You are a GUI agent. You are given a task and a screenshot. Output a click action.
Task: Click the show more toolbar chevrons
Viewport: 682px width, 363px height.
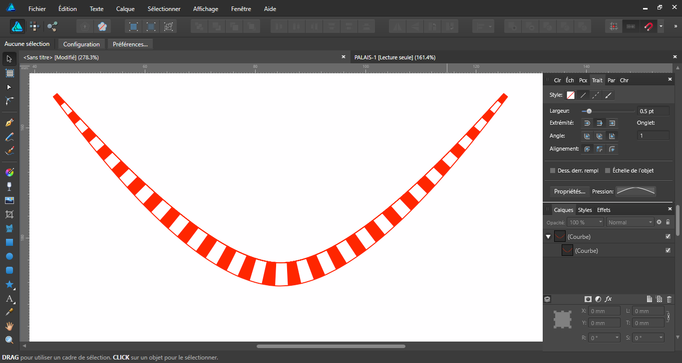pos(676,26)
